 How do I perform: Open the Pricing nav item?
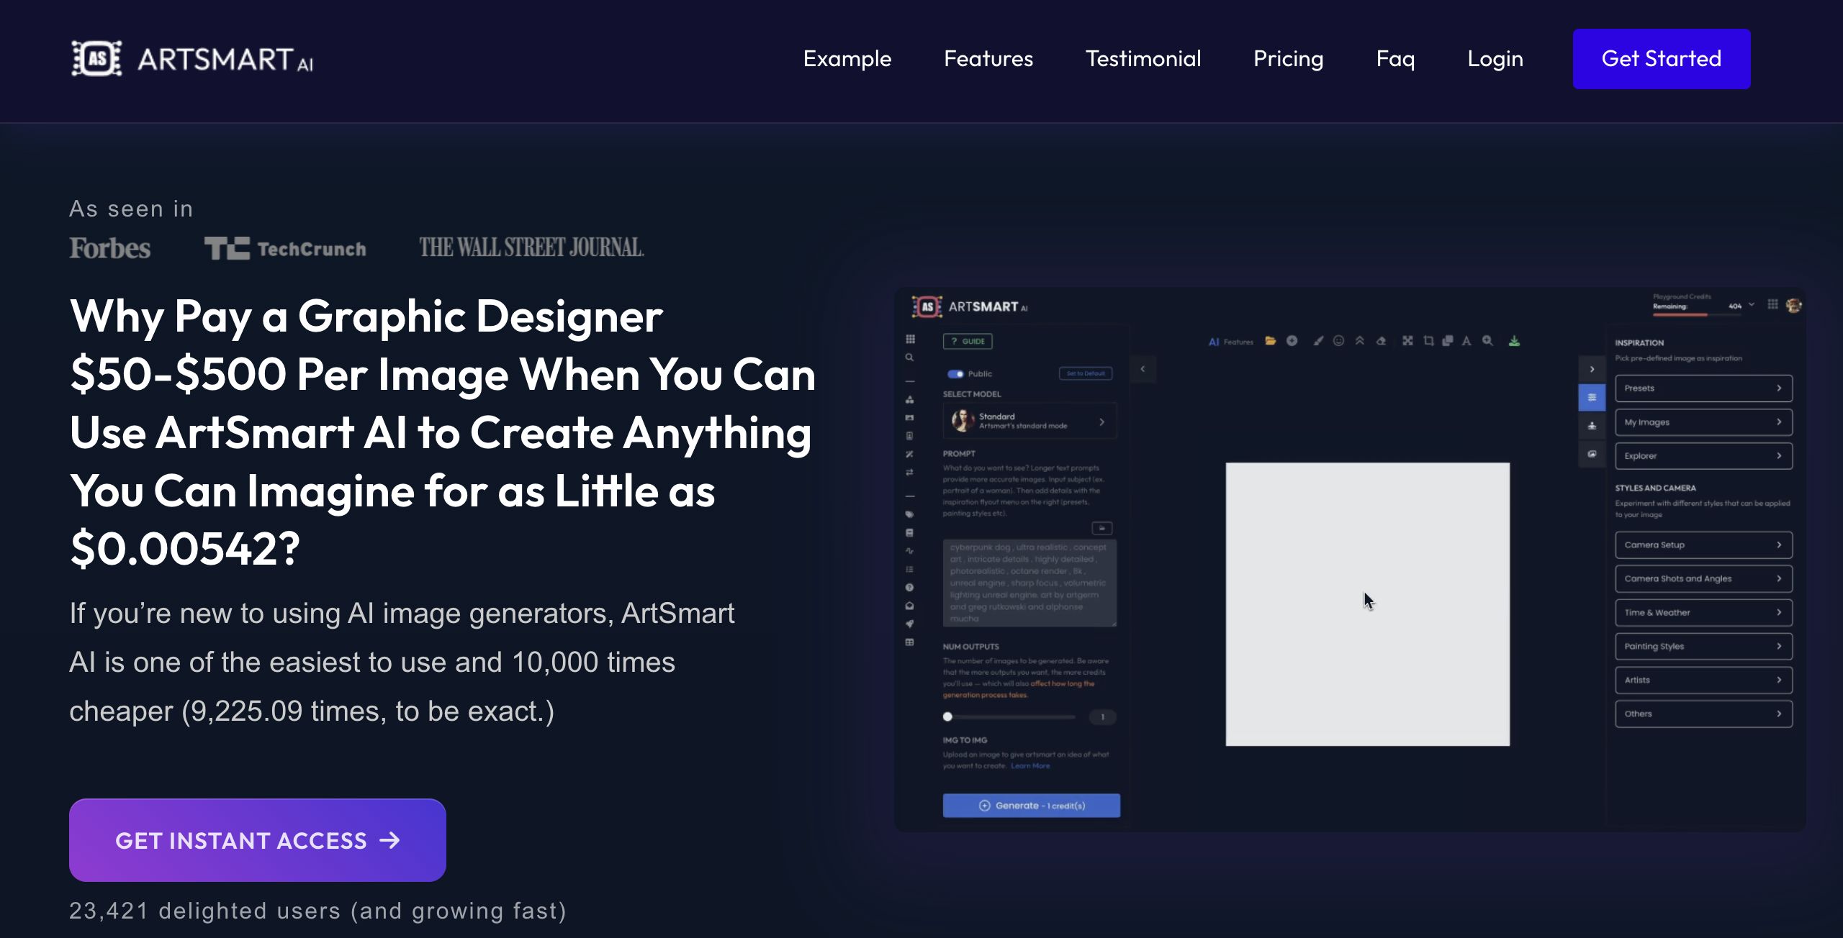click(x=1288, y=59)
